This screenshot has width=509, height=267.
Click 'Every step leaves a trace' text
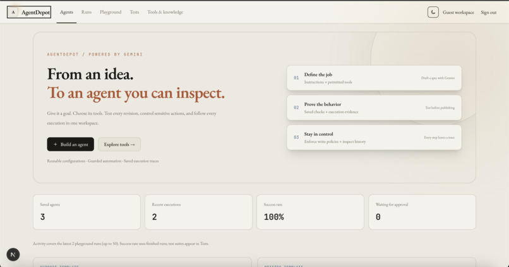[x=439, y=138]
